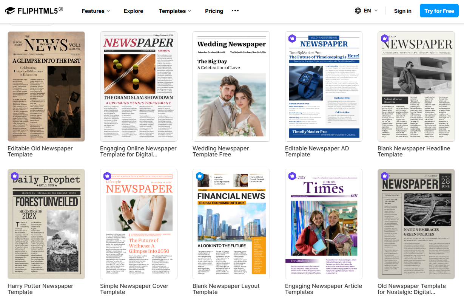Select the Grand Slam Showdown newspaper thumbnail
Image resolution: width=464 pixels, height=300 pixels.
[139, 87]
